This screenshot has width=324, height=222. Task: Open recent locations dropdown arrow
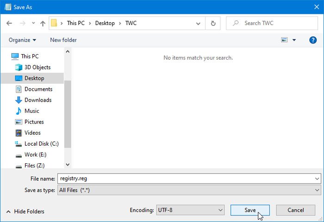[33, 23]
